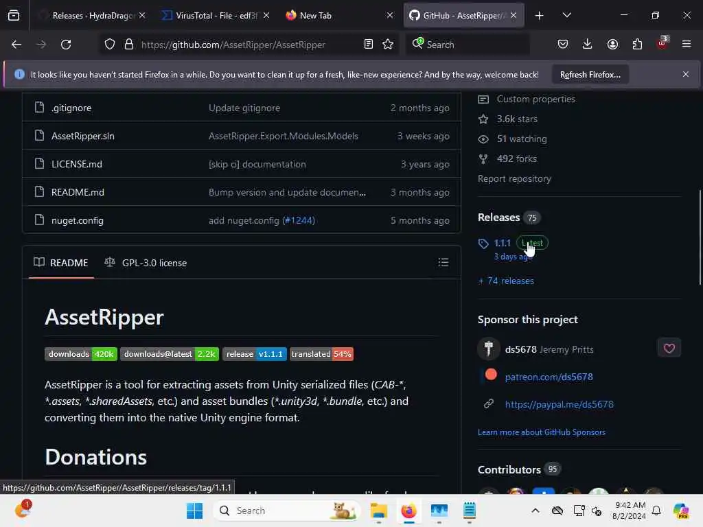The height and width of the screenshot is (527, 703).
Task: Click the site security padlock icon
Action: 129,45
